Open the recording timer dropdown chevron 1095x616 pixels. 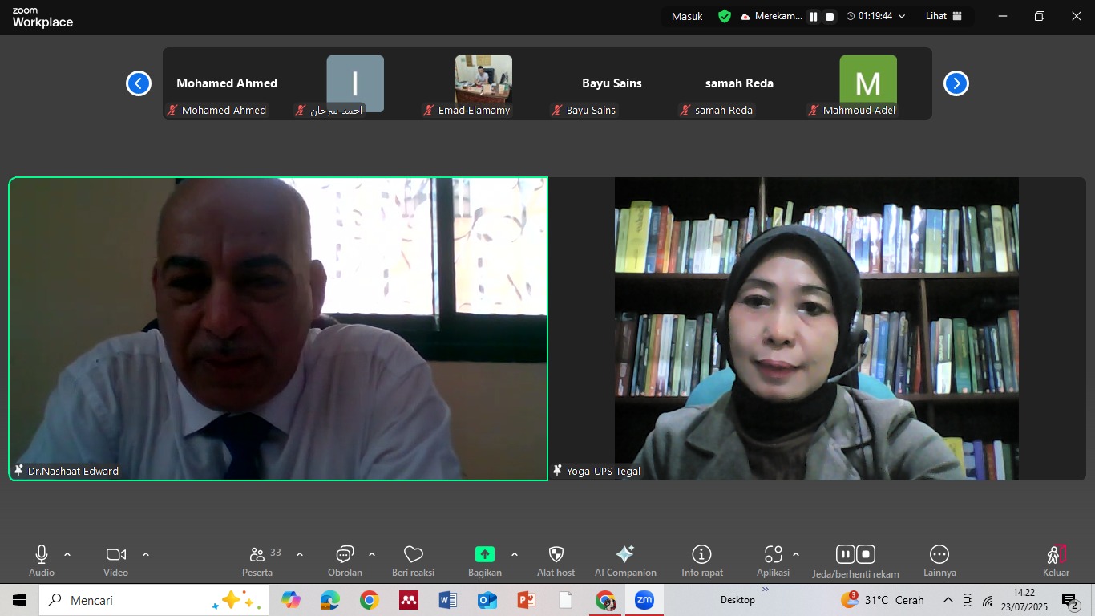902,17
